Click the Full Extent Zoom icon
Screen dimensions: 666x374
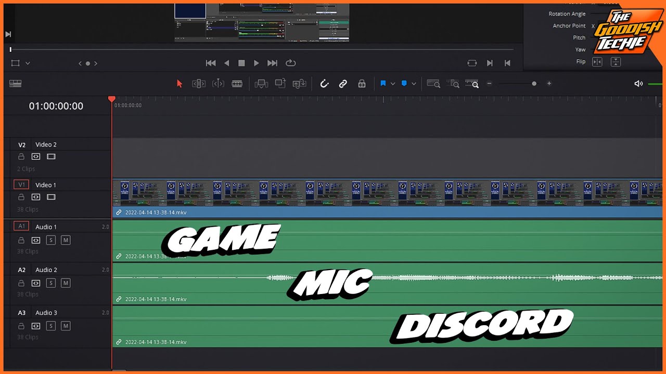coord(433,84)
